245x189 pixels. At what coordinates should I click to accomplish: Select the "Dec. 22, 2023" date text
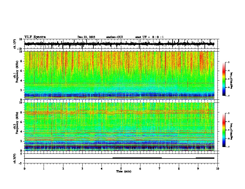pos(86,37)
